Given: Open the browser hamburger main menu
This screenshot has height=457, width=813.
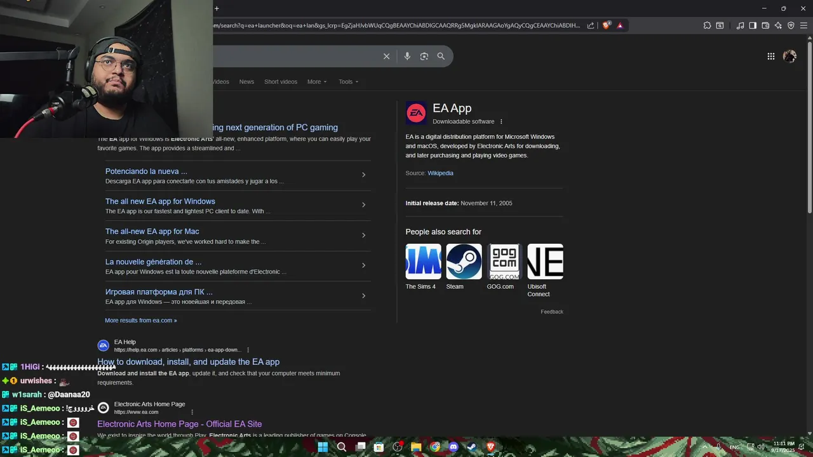Looking at the screenshot, I should (803, 25).
